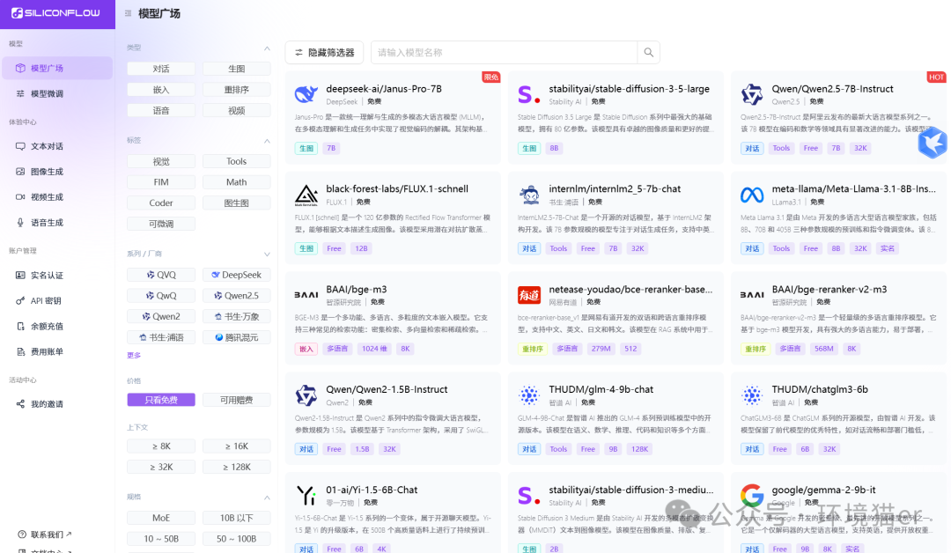This screenshot has width=951, height=553.
Task: Click the BAAI bge-m3 logo
Action: click(x=306, y=295)
